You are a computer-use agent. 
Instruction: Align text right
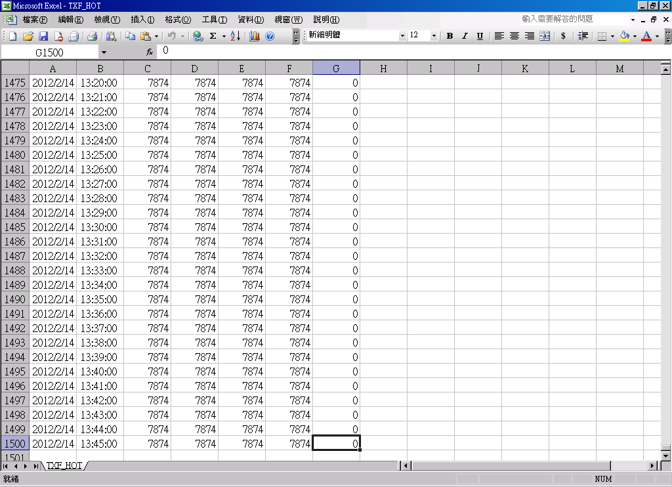coord(530,36)
